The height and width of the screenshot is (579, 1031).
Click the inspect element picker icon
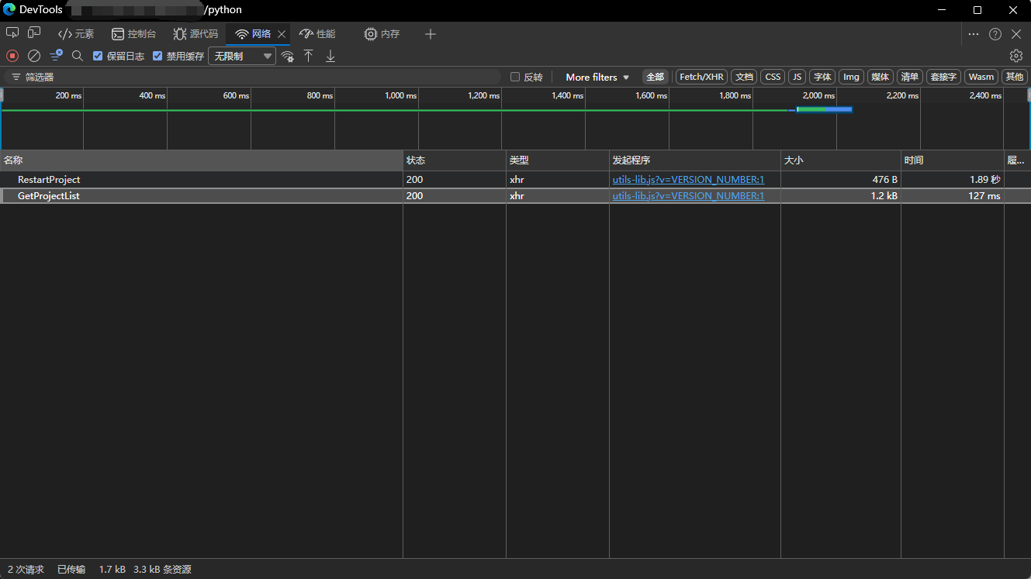point(12,33)
